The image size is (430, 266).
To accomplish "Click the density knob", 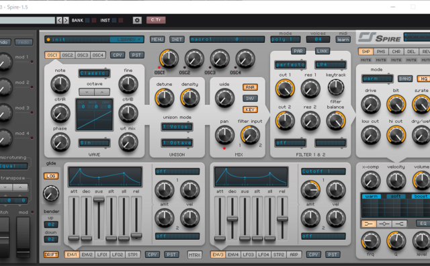I will click(189, 98).
